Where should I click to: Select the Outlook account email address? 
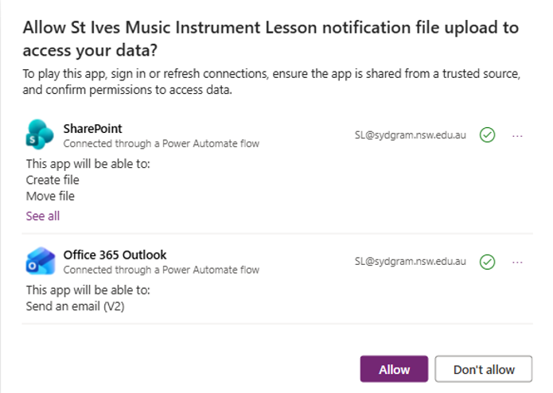pyautogui.click(x=410, y=262)
